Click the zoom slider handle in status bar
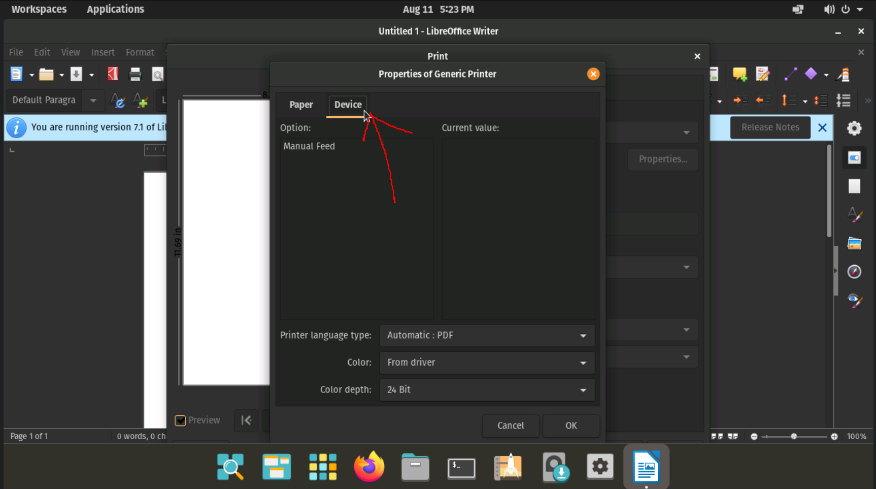This screenshot has width=876, height=489. 794,436
